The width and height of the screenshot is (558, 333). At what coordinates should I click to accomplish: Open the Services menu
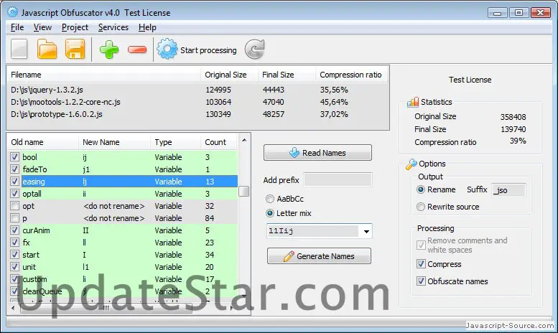tap(113, 27)
